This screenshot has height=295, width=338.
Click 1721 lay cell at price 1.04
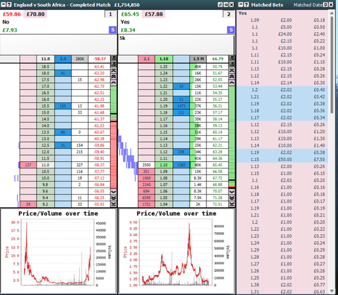pyautogui.click(x=147, y=205)
